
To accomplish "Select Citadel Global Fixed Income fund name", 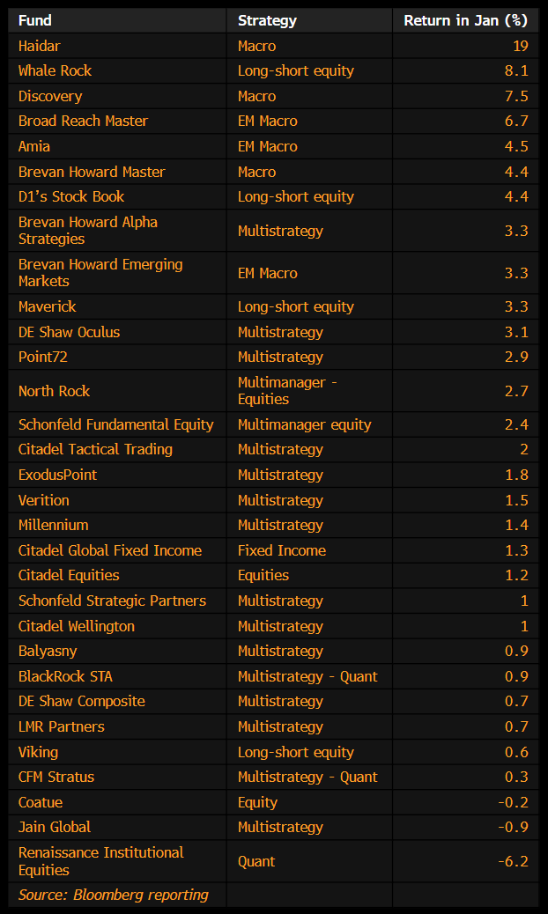I will tap(109, 551).
